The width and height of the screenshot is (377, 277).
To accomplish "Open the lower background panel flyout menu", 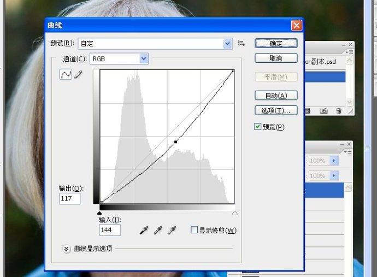I will pos(347,152).
